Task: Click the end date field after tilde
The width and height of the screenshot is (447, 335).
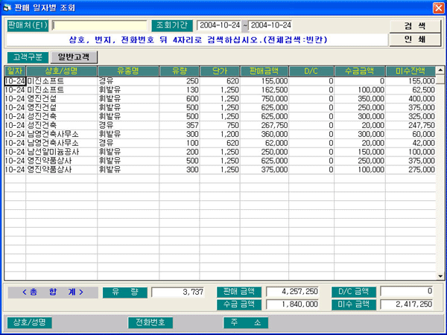Action: (x=270, y=25)
